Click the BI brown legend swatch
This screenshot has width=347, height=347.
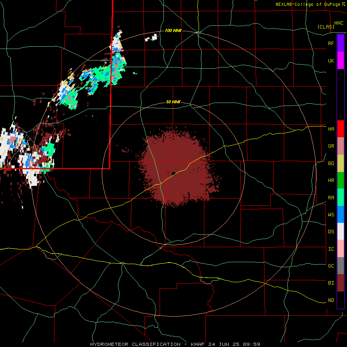click(340, 283)
